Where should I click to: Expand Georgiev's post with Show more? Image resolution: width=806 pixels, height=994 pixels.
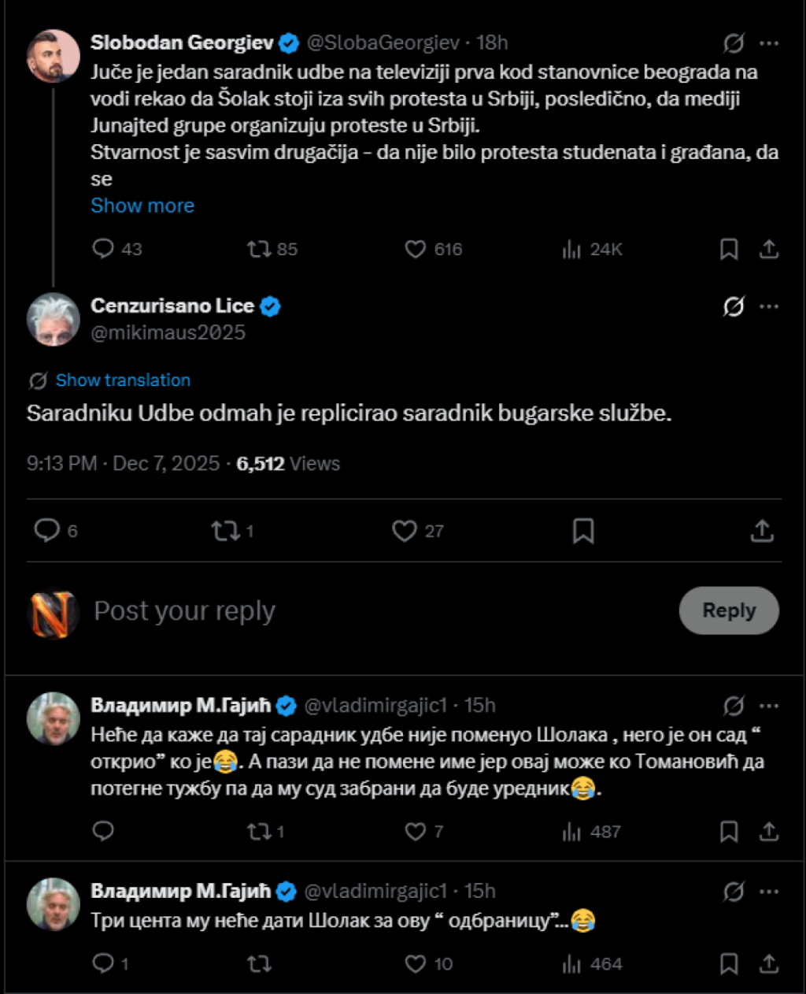(x=142, y=206)
